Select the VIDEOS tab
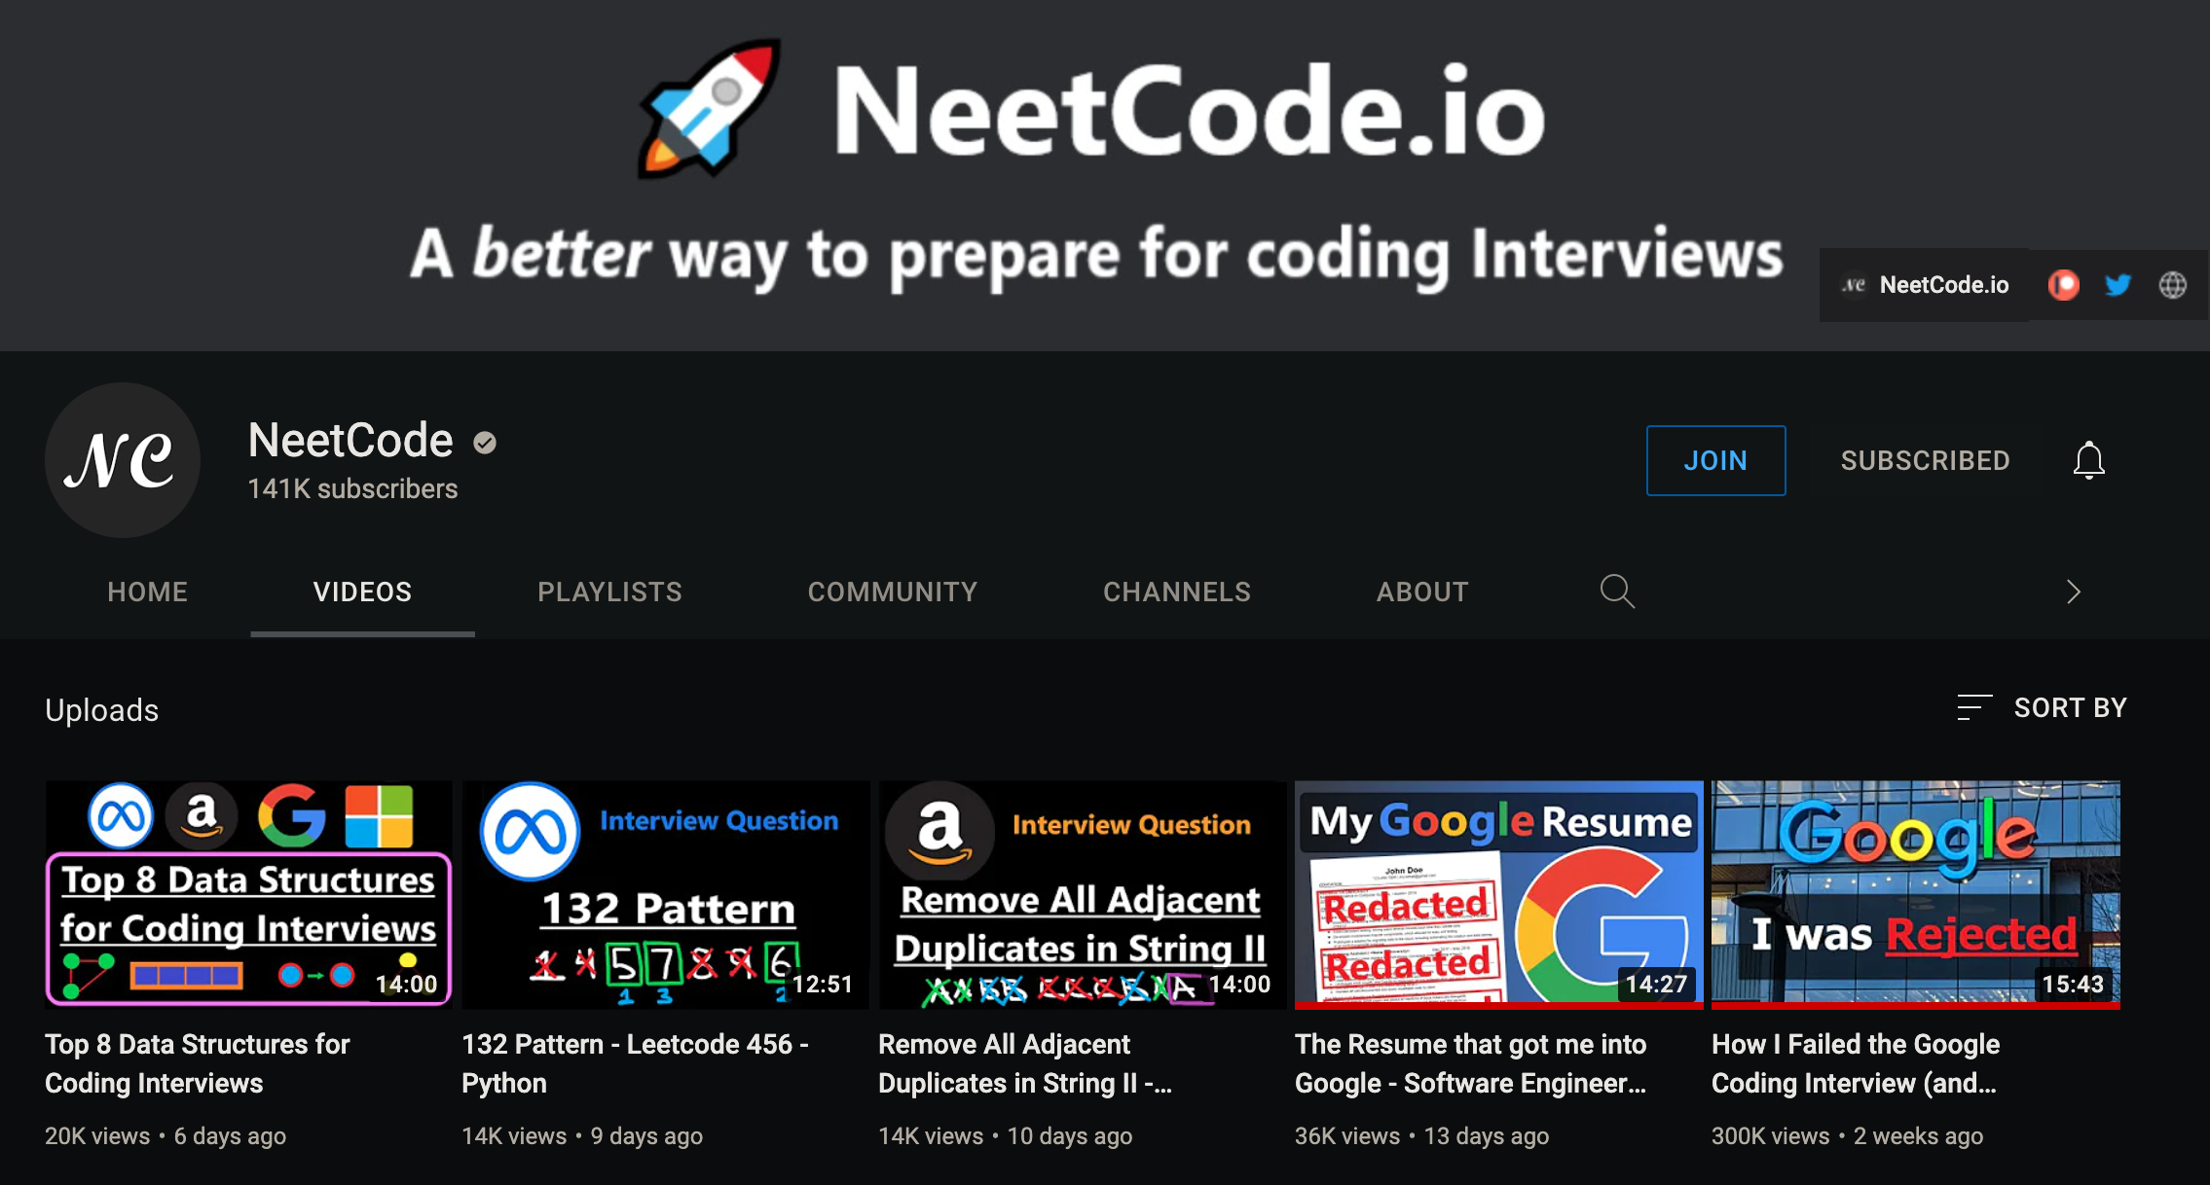The image size is (2210, 1185). tap(362, 592)
